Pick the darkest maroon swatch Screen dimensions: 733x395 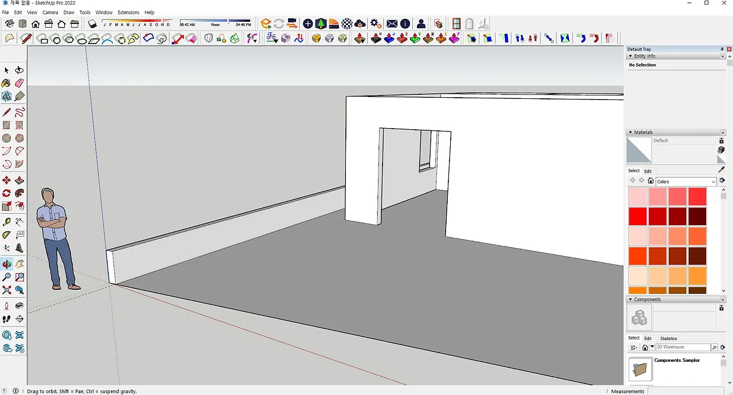697,217
